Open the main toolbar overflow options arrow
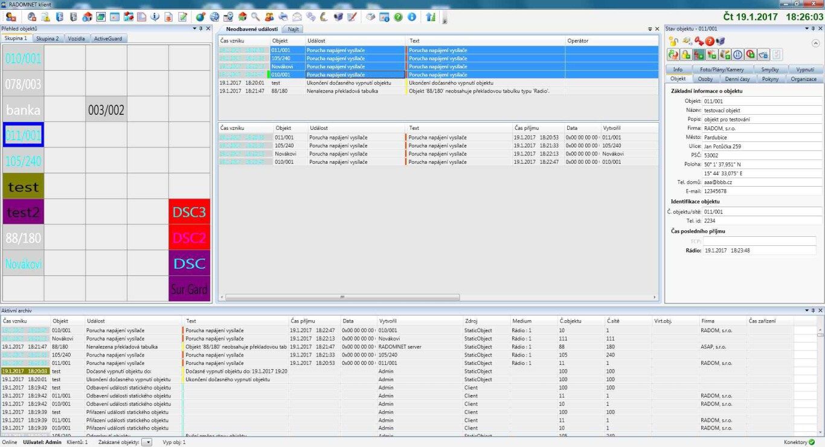 pyautogui.click(x=445, y=21)
